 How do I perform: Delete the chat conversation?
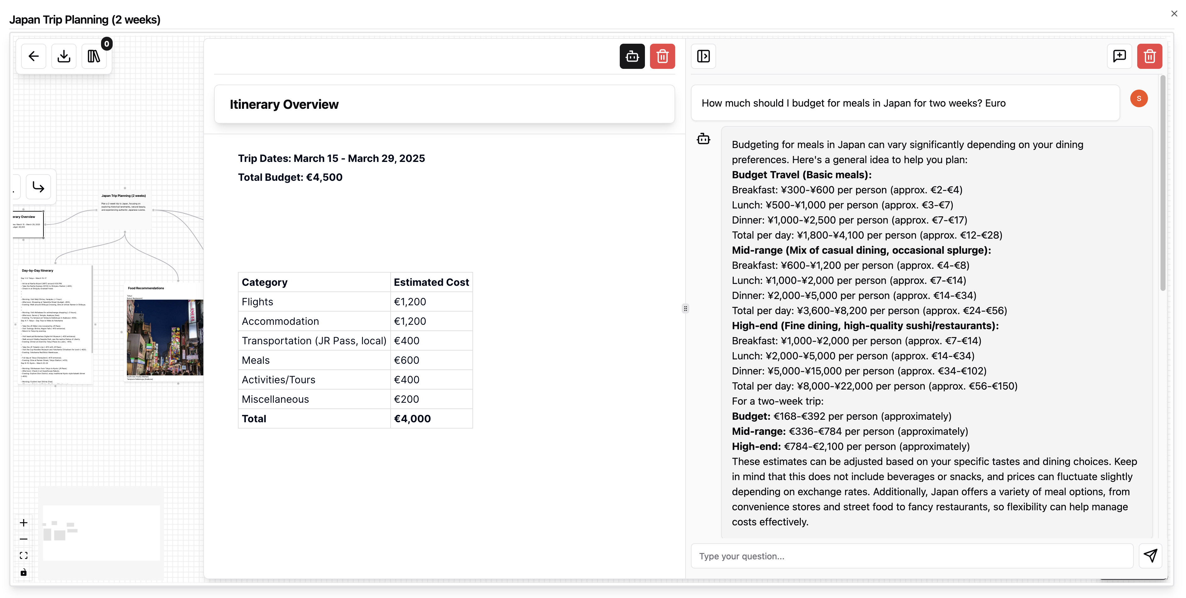1149,56
